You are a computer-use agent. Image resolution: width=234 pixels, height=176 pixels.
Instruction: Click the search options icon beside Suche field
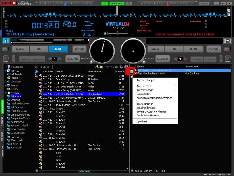click(97, 67)
